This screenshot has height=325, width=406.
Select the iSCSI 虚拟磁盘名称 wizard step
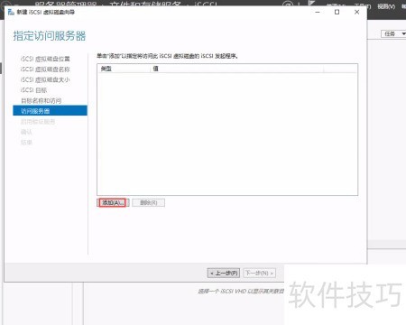pyautogui.click(x=45, y=70)
